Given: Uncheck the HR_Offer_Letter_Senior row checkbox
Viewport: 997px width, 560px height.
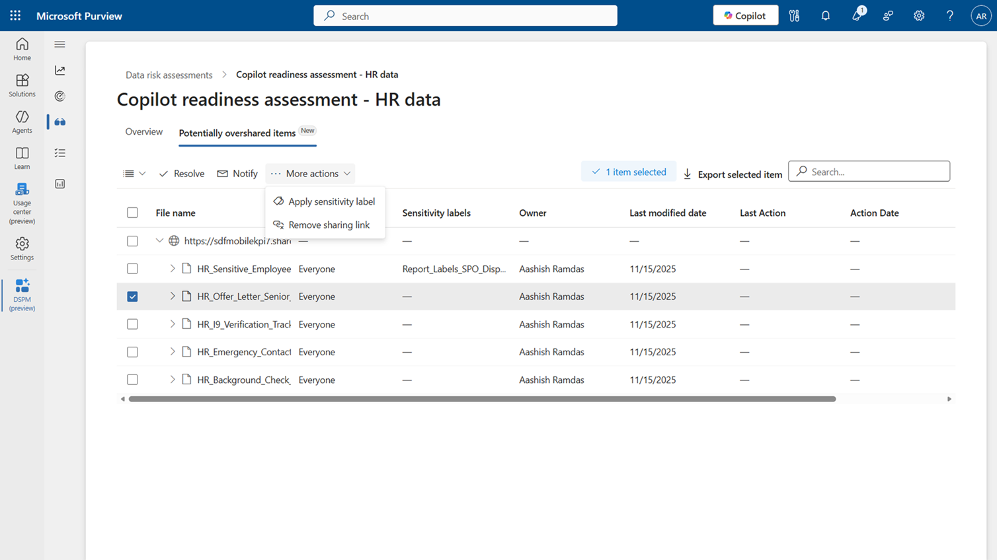Looking at the screenshot, I should tap(132, 297).
